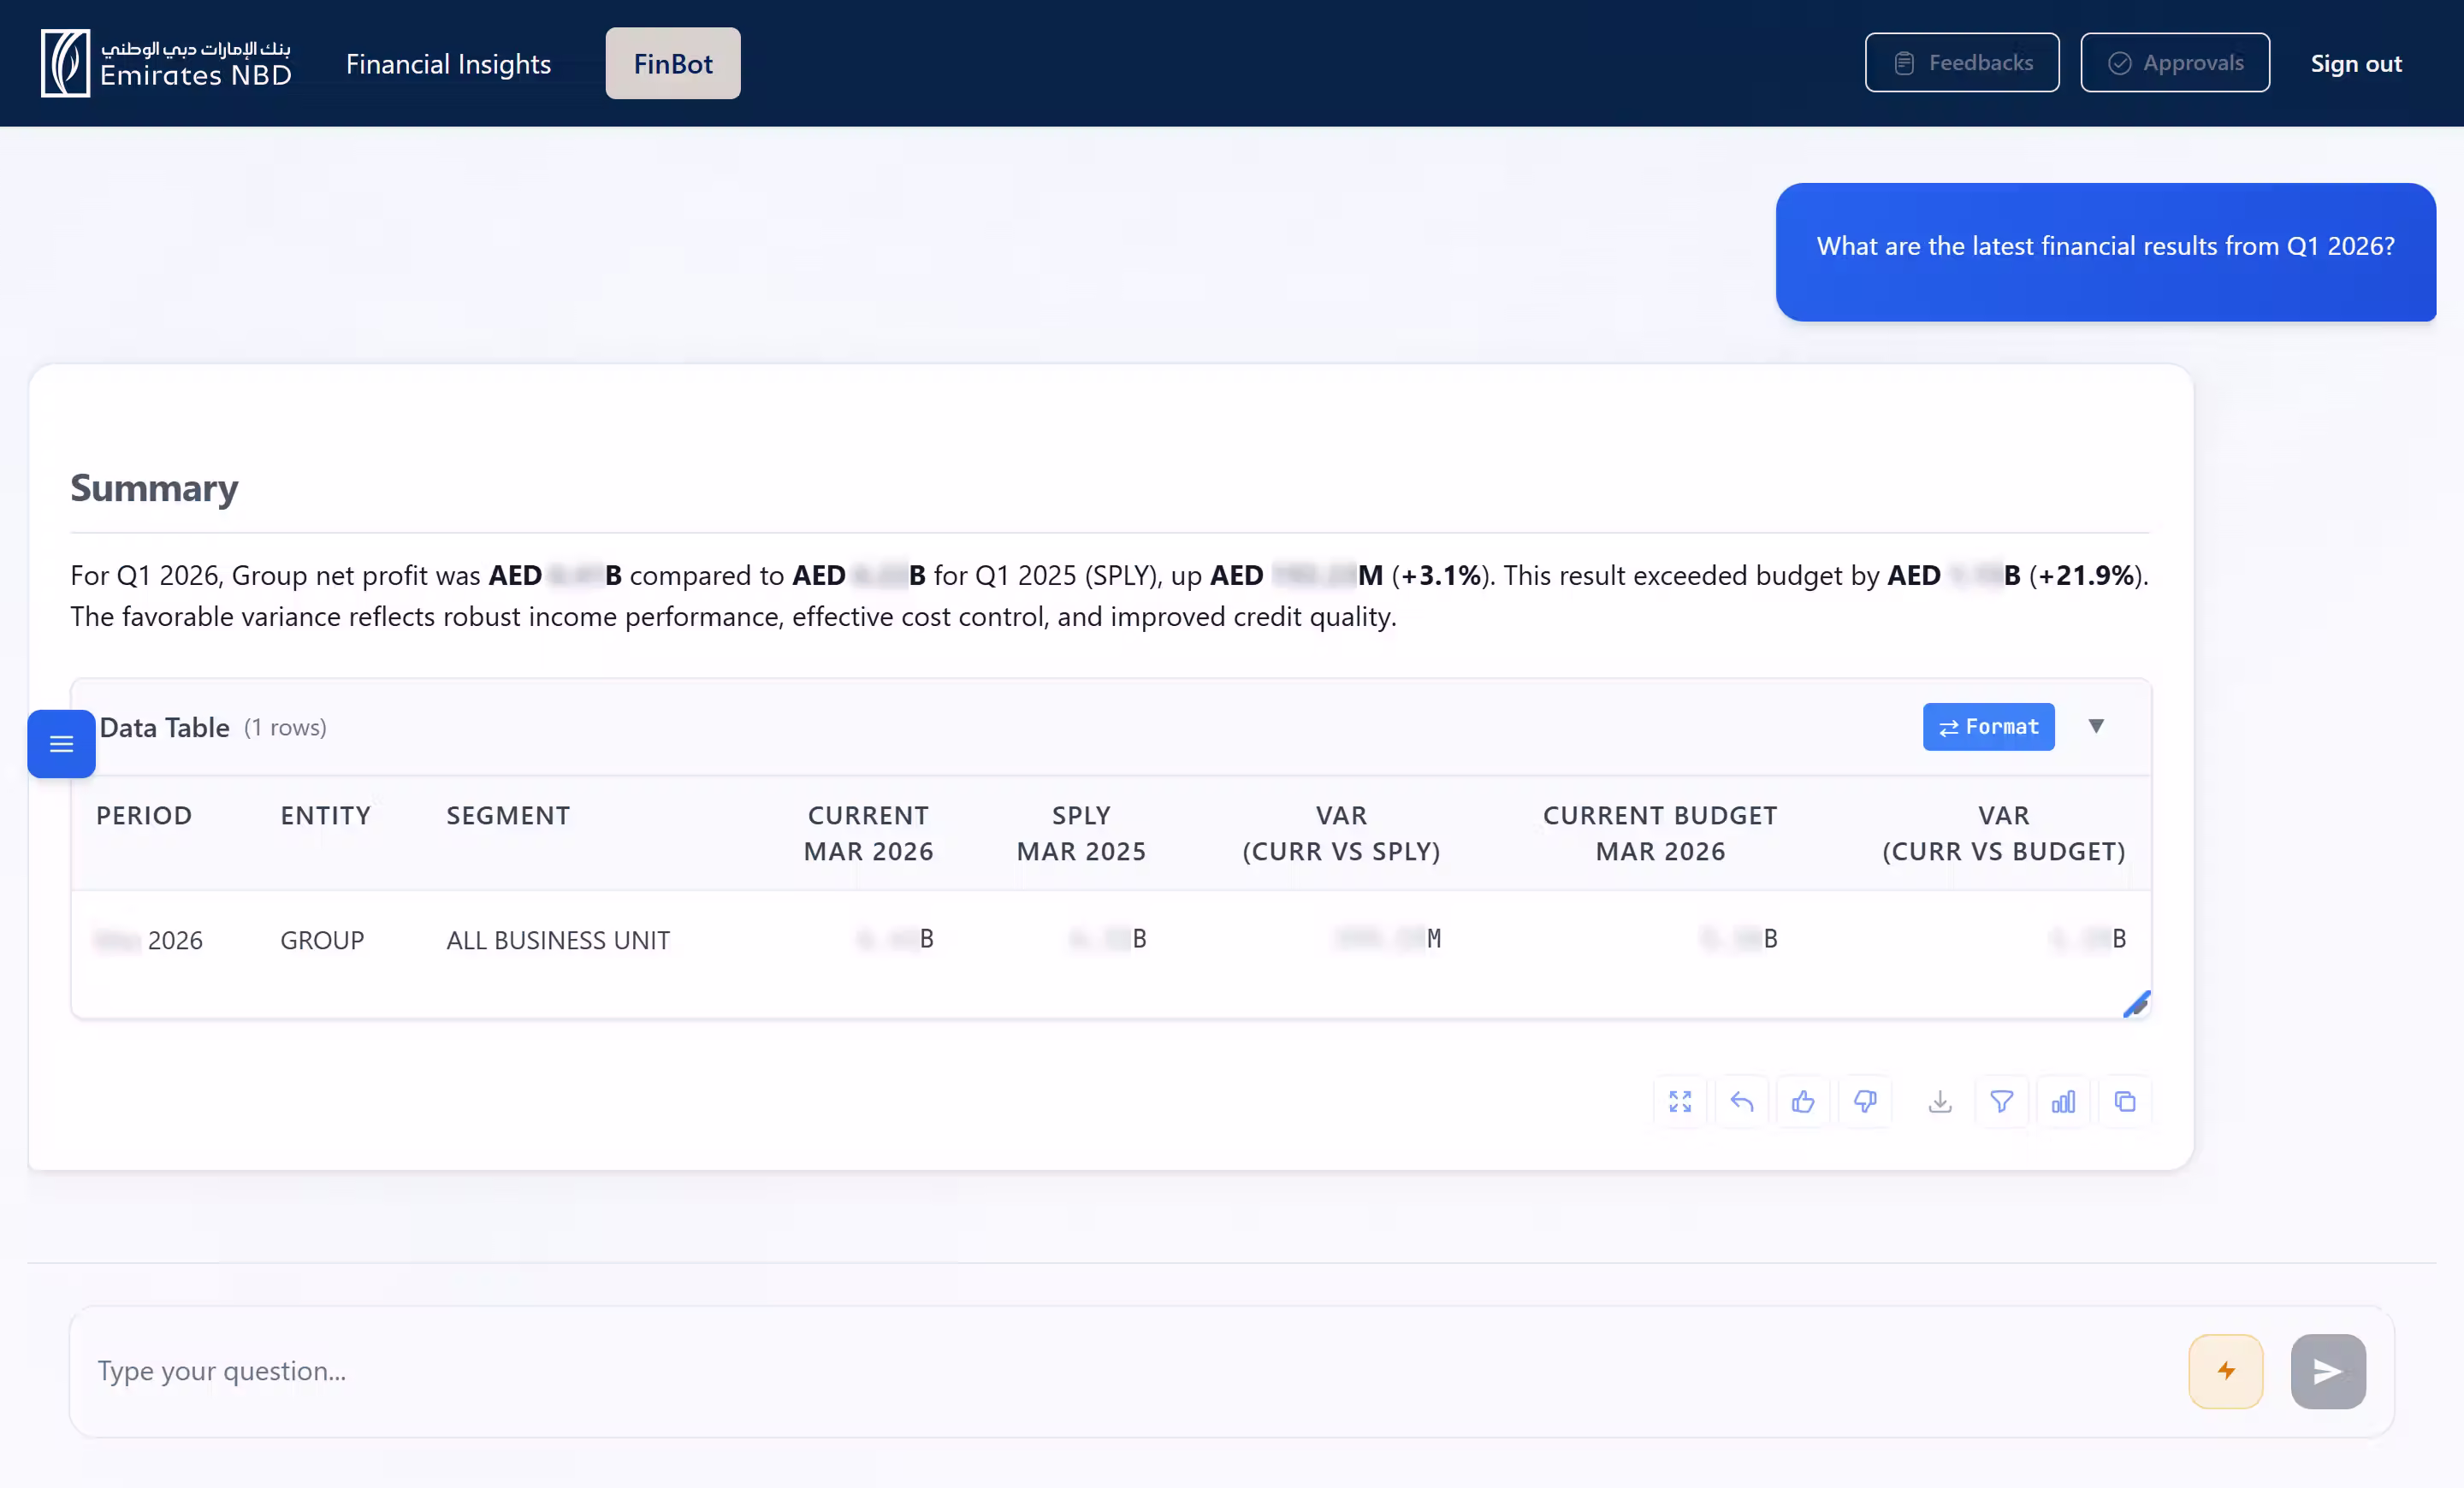
Task: Click the SPLY MAR 2025 column header
Action: (x=1081, y=834)
